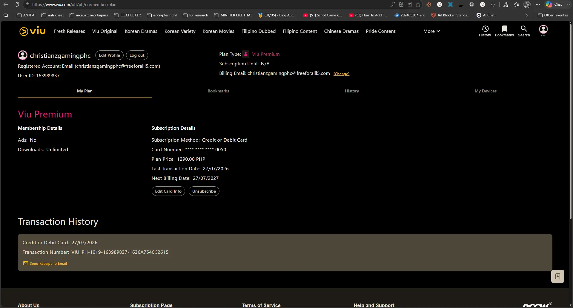Open the media playback control icon

[x=506, y=4]
